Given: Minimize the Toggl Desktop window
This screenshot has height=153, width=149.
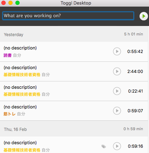Looking at the screenshot, I should coord(10,3).
